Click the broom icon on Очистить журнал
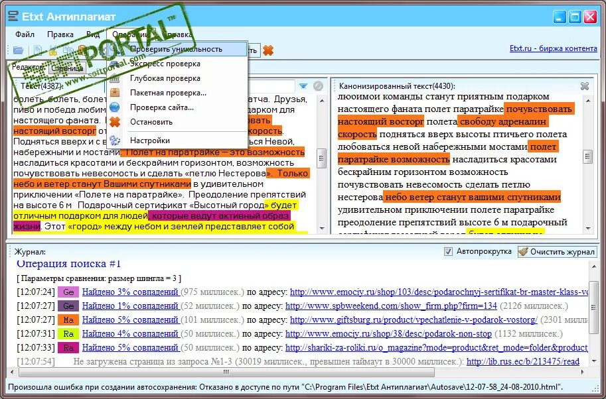The width and height of the screenshot is (606, 399). 523,252
